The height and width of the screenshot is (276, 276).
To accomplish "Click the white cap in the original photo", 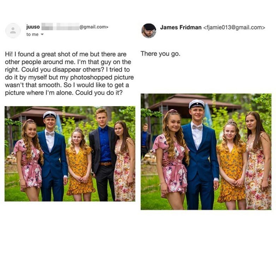I will [x=50, y=115].
